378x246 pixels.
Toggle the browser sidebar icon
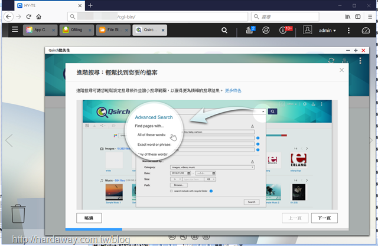358,17
